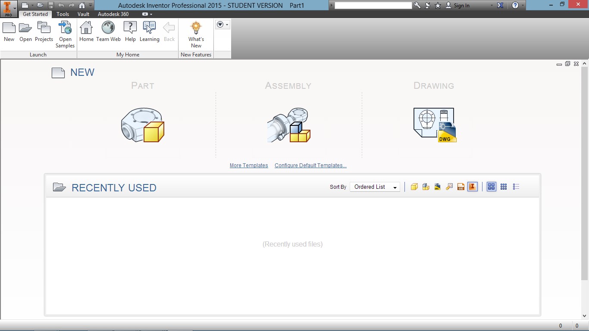Click the Help ribbon button
Image resolution: width=589 pixels, height=331 pixels.
[x=130, y=32]
